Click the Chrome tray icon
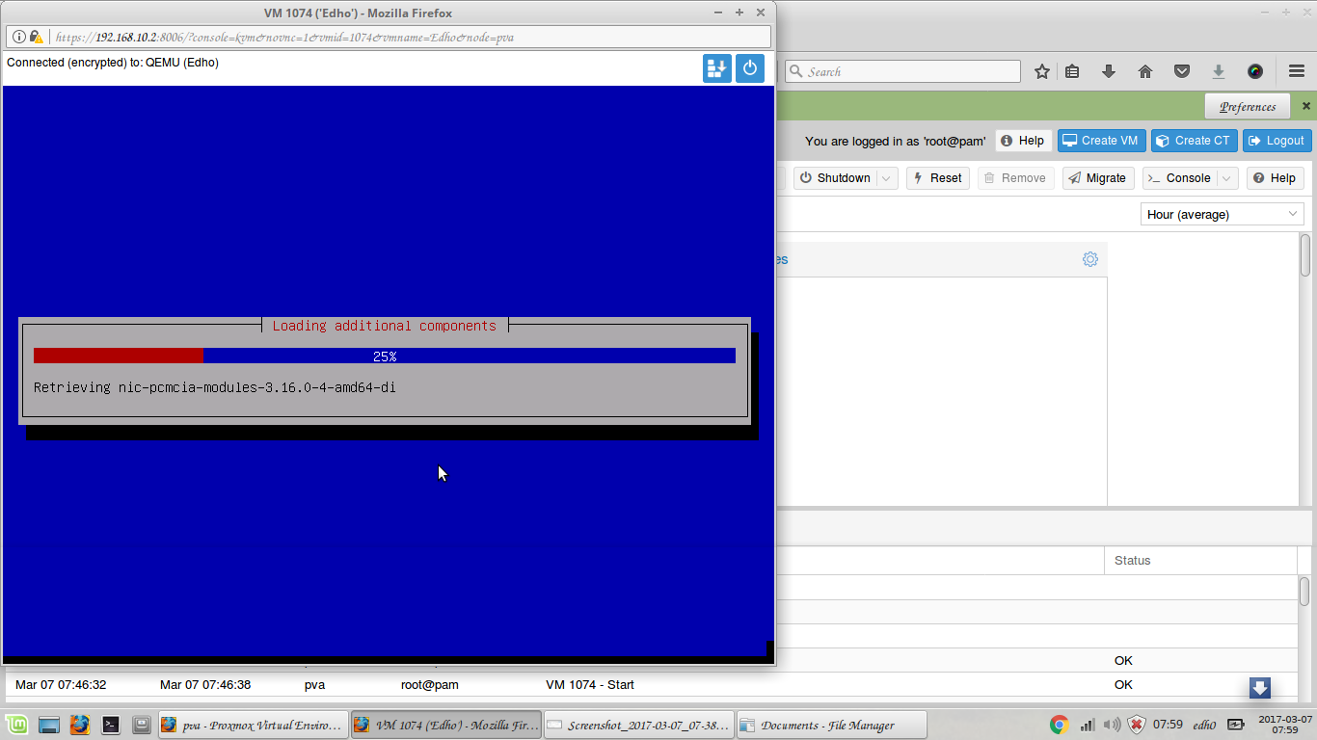Image resolution: width=1317 pixels, height=740 pixels. 1060,725
